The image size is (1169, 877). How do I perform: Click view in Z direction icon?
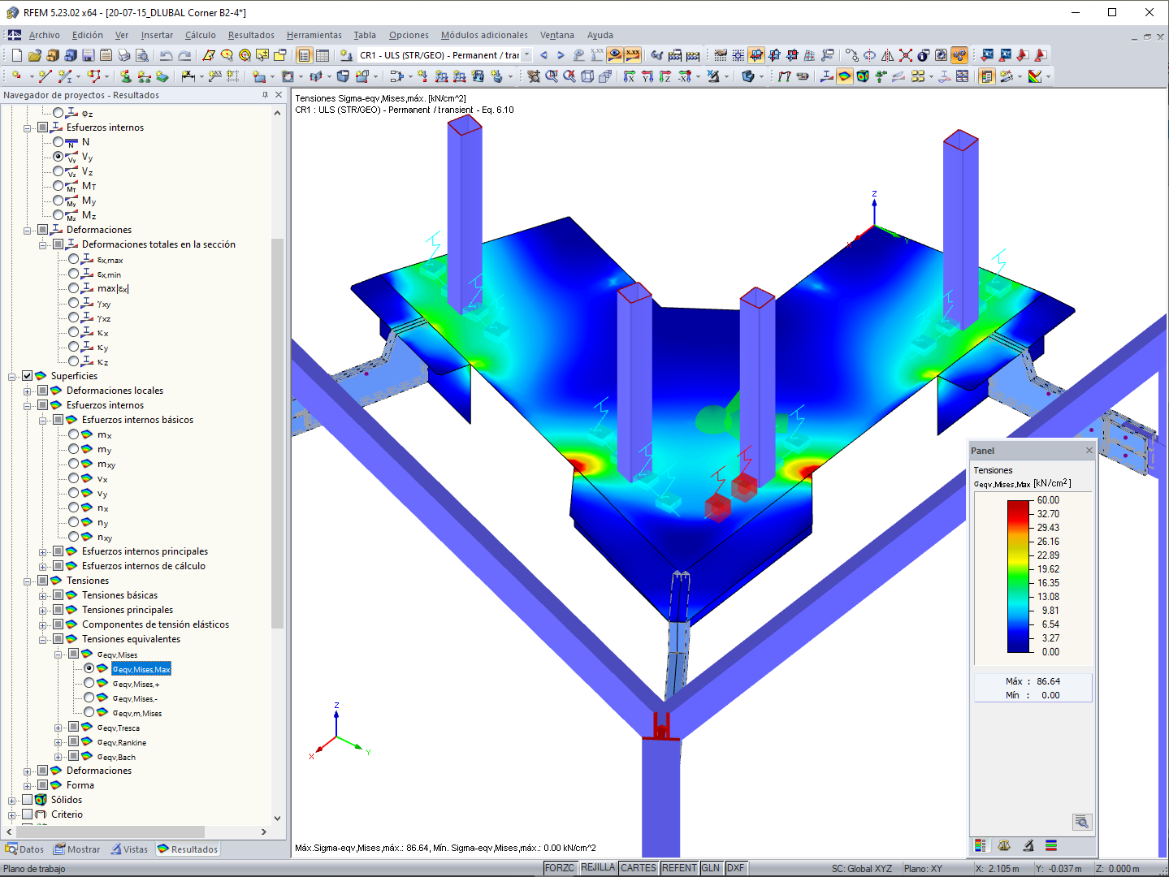point(665,76)
